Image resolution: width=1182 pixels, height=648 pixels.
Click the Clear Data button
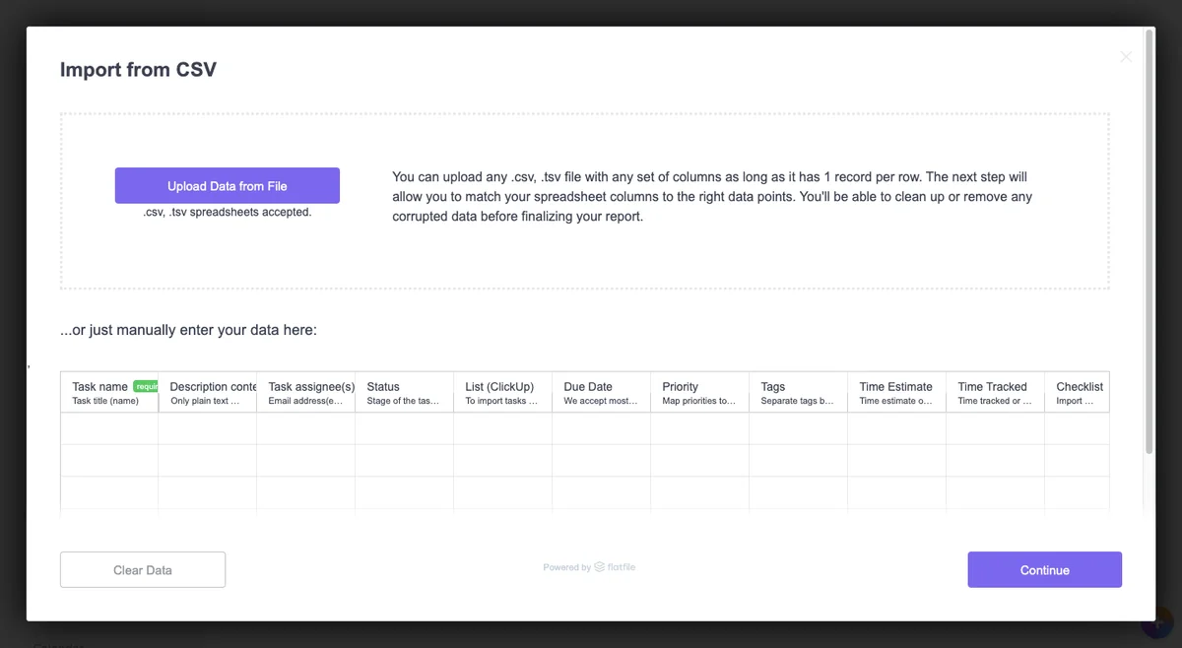pyautogui.click(x=142, y=569)
